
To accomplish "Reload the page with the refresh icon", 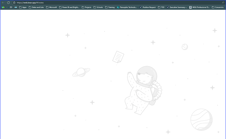I will 9,3.
